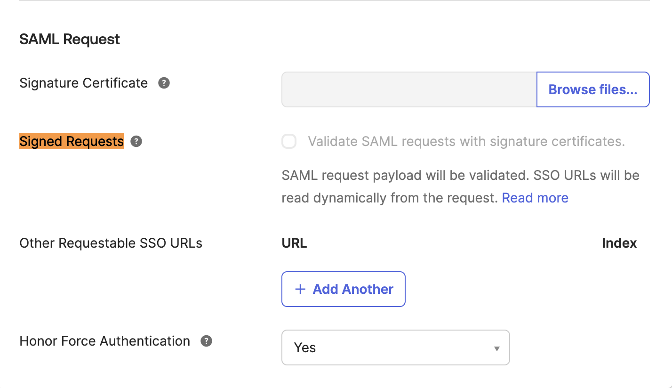Viewport: 672px width, 388px height.
Task: Click the SAML Request section heading
Action: click(x=70, y=39)
